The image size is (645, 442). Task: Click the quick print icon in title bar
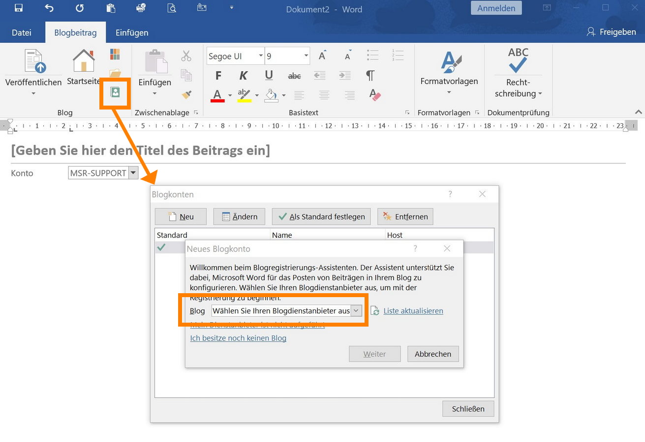[141, 8]
